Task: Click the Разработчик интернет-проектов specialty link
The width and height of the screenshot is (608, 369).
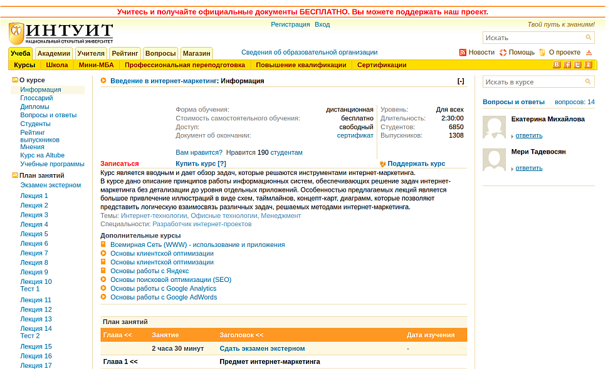Action: pyautogui.click(x=202, y=224)
